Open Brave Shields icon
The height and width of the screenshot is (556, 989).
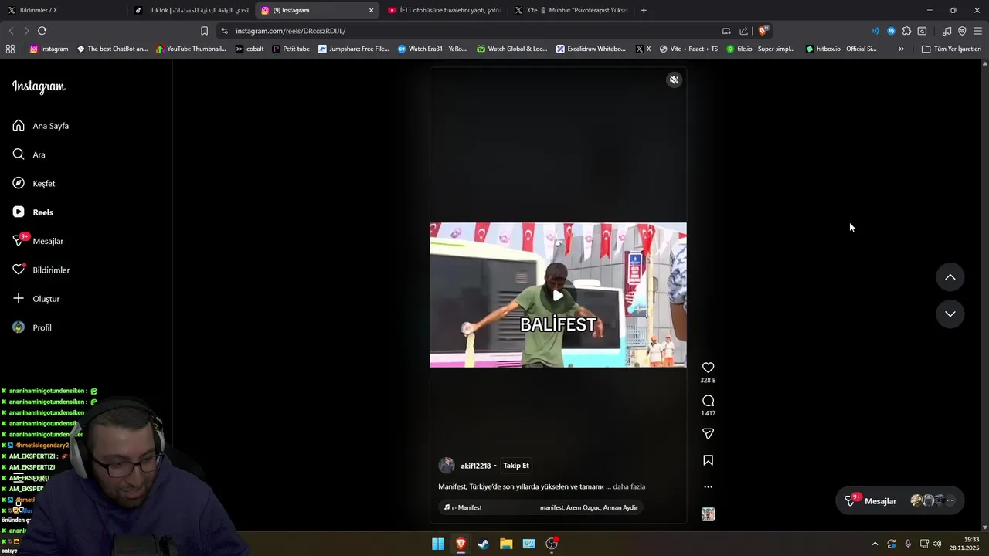coord(763,31)
